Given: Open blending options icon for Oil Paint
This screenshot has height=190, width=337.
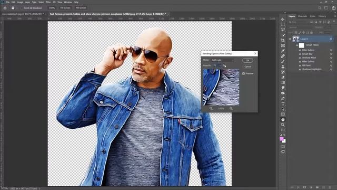Looking at the screenshot, I should pyautogui.click(x=331, y=65).
